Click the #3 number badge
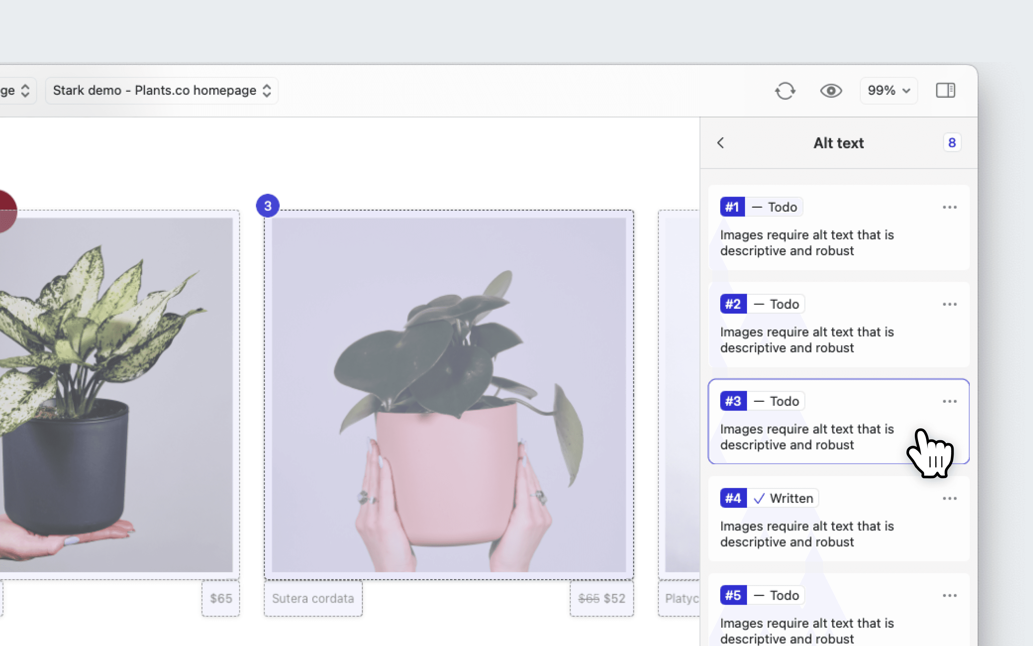This screenshot has height=646, width=1033. (733, 401)
